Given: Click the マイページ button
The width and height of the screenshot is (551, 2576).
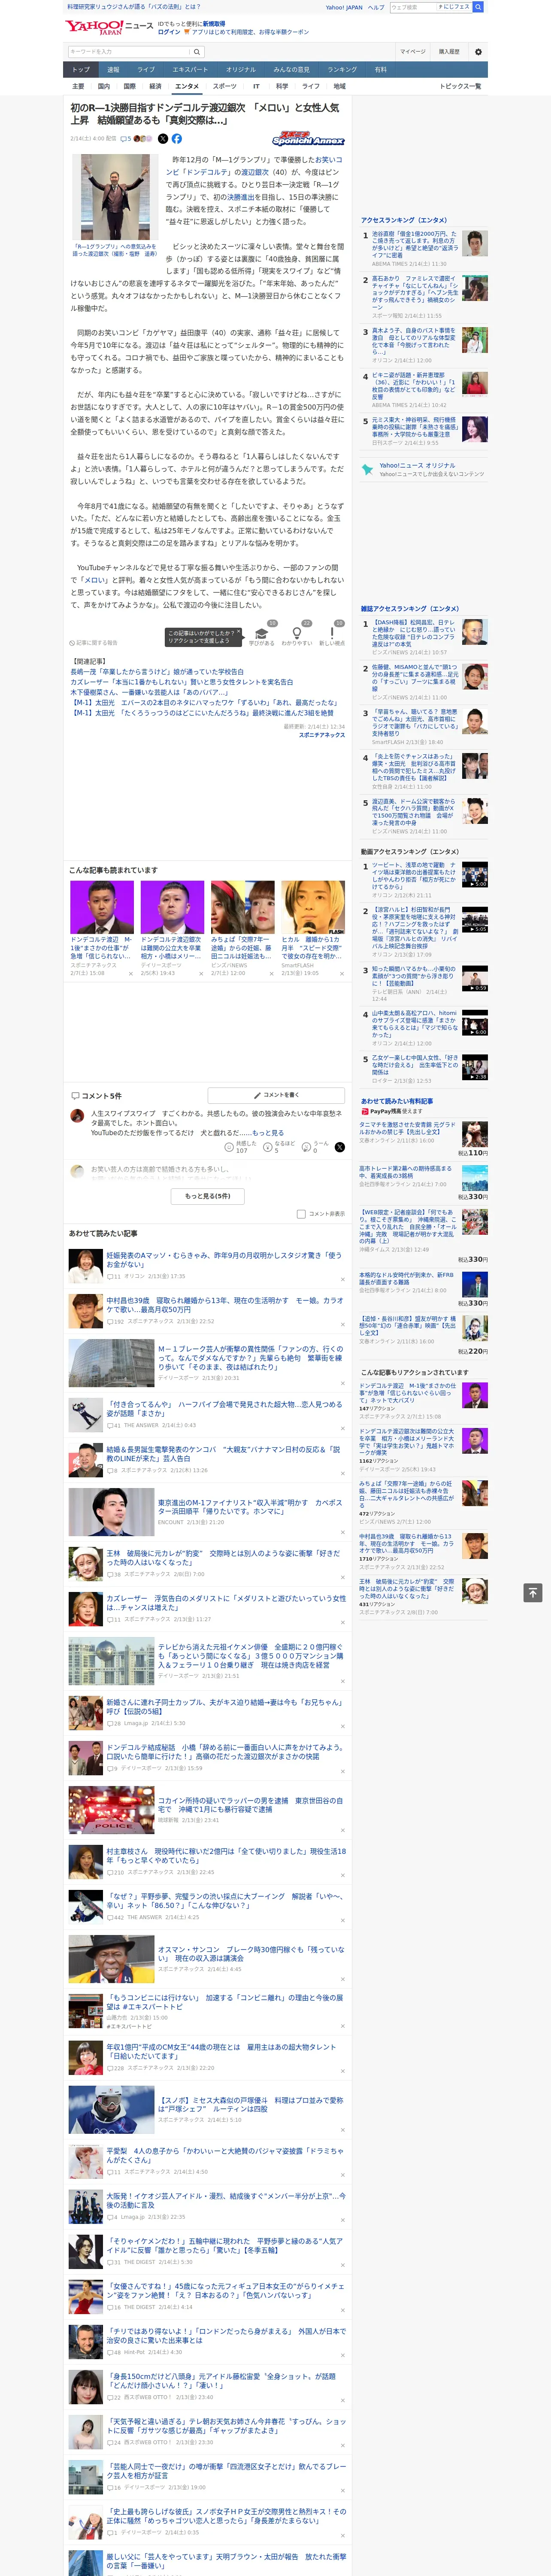Looking at the screenshot, I should (413, 51).
